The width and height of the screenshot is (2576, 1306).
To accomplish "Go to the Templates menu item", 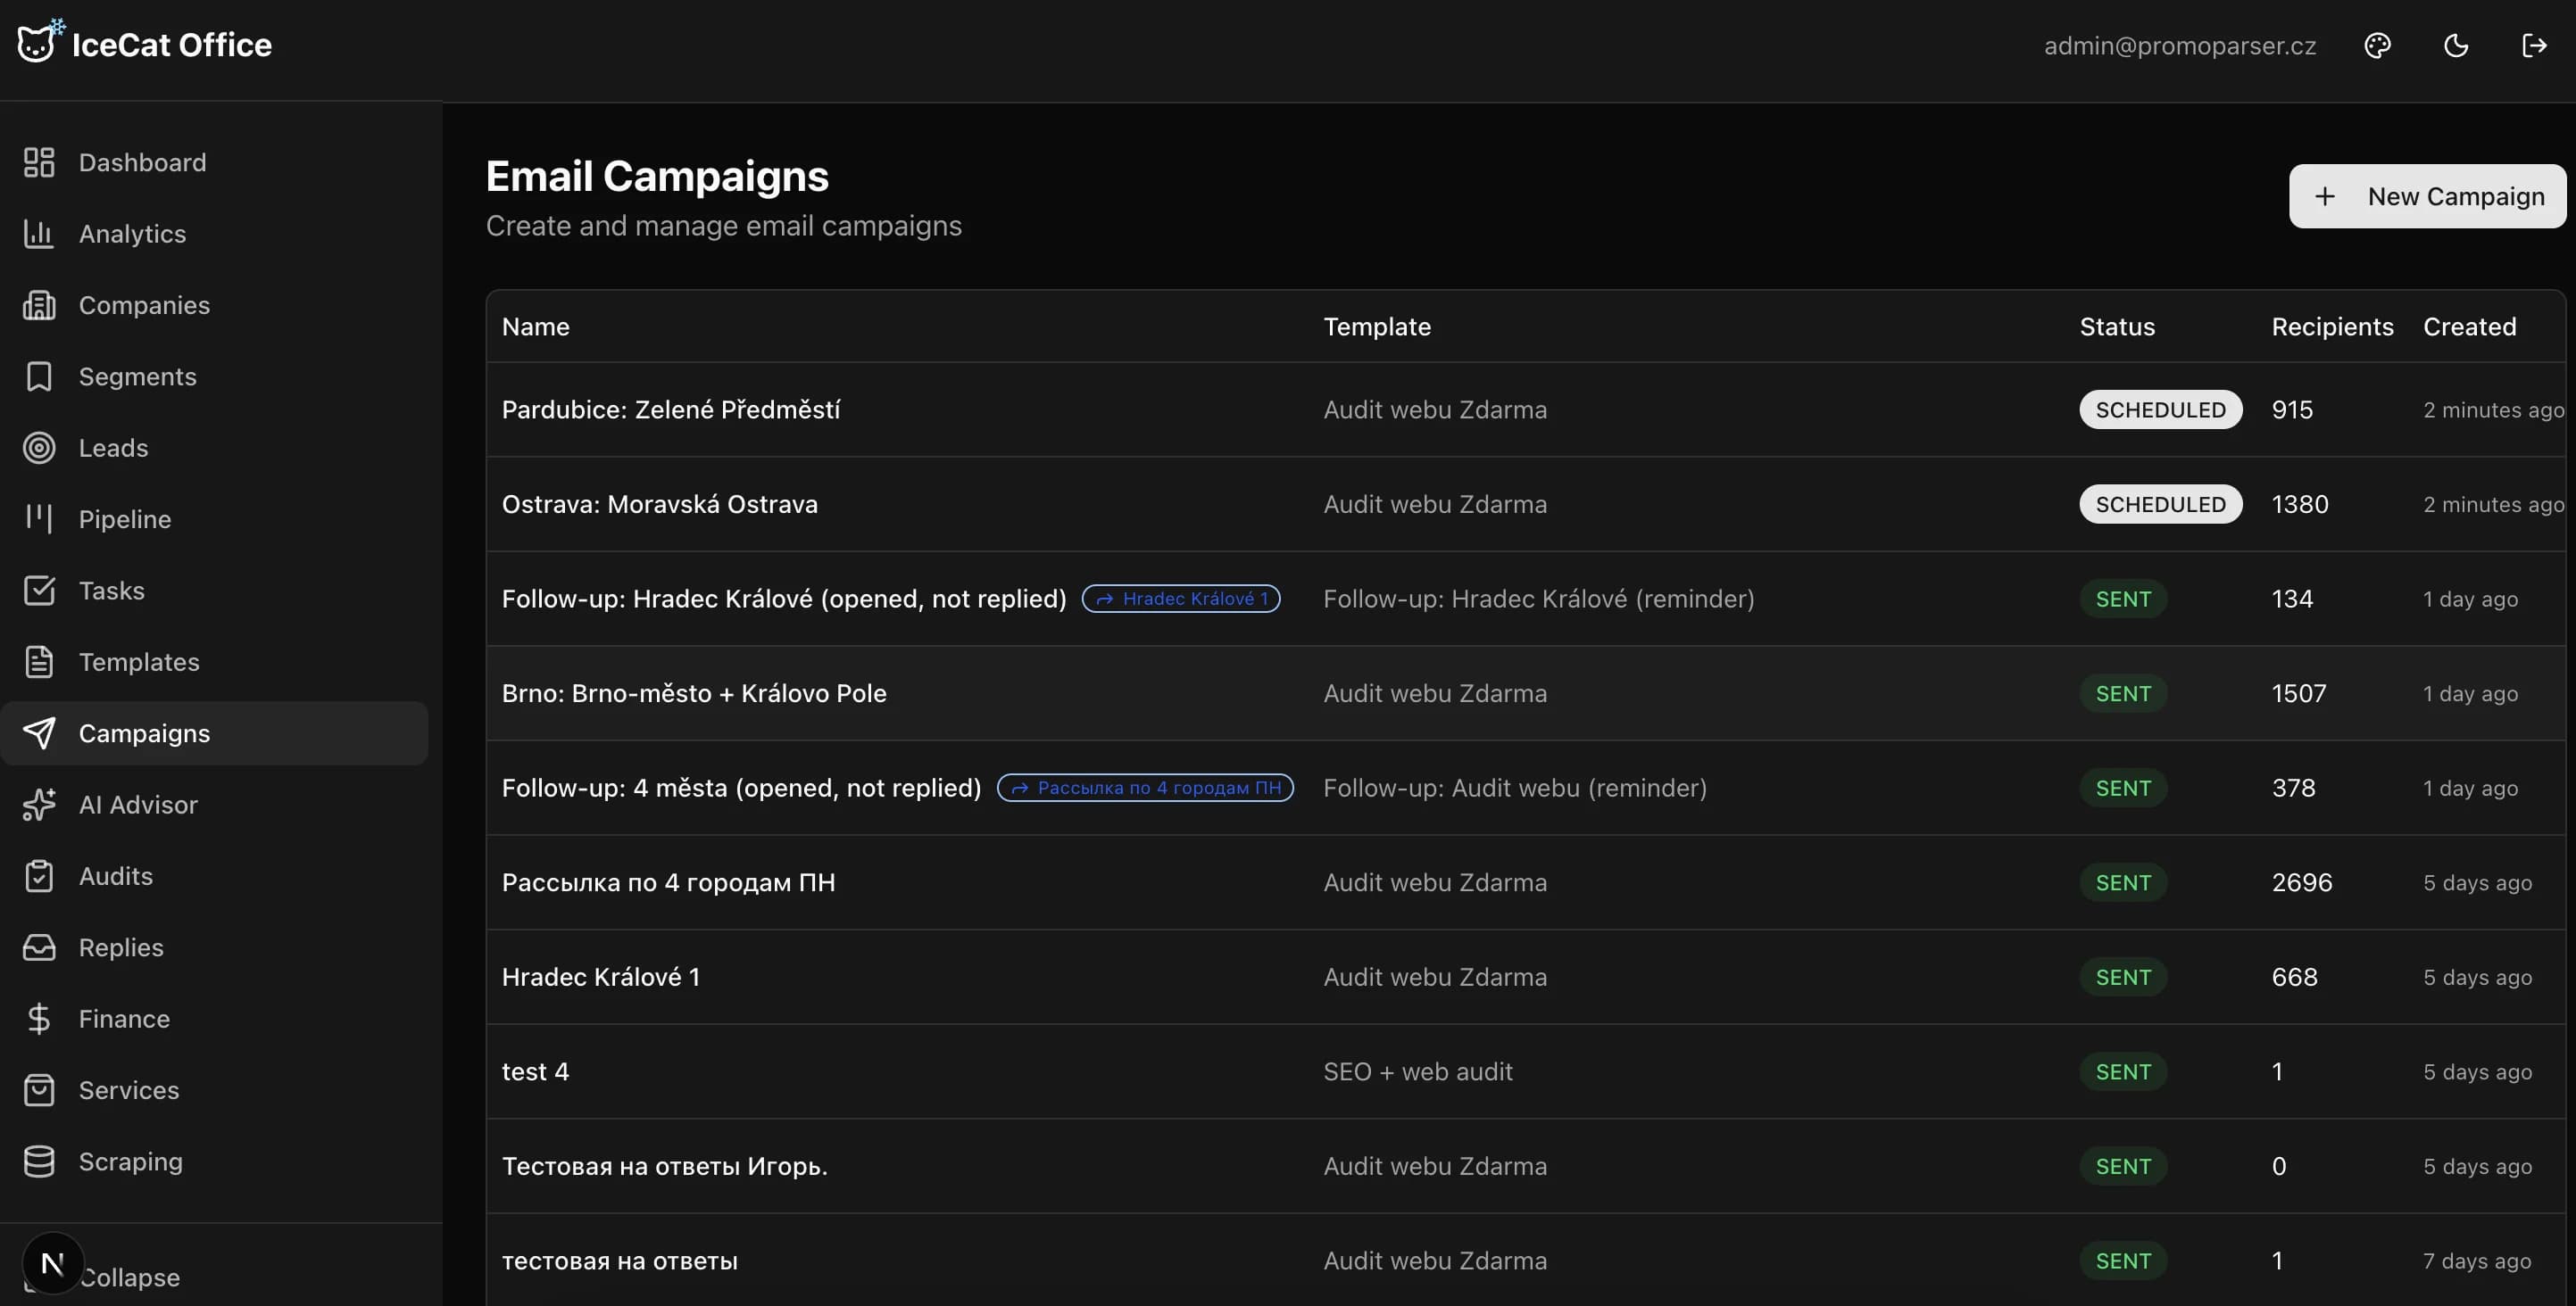I will click(139, 663).
